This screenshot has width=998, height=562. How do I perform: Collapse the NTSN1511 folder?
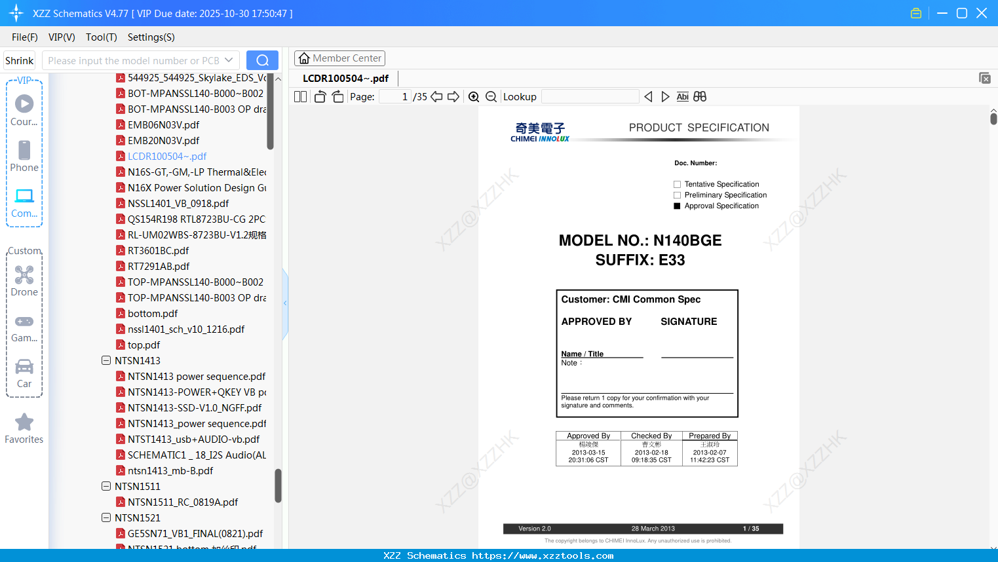[106, 486]
